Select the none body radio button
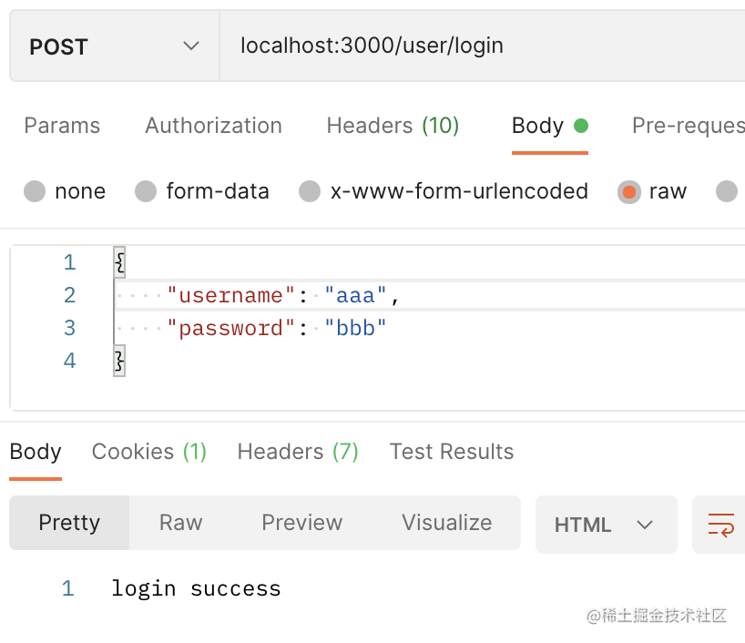 click(35, 191)
